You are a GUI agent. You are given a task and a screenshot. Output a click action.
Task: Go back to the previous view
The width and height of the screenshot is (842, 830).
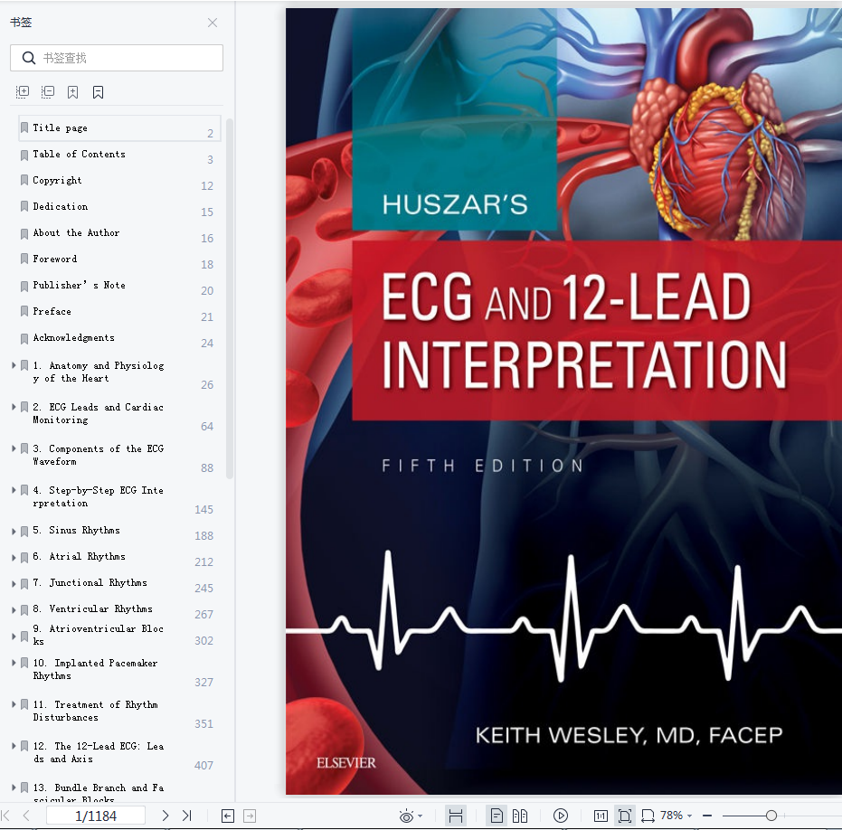pyautogui.click(x=228, y=816)
